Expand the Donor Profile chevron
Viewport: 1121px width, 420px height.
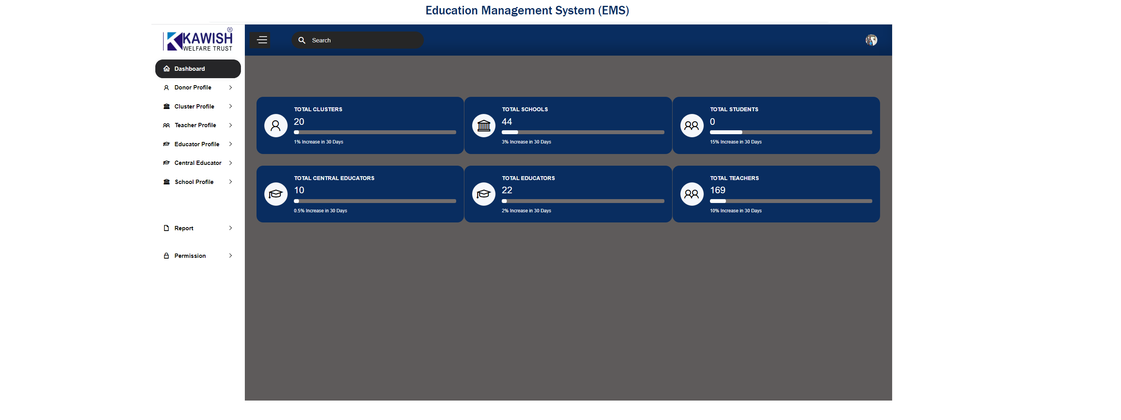pyautogui.click(x=230, y=87)
